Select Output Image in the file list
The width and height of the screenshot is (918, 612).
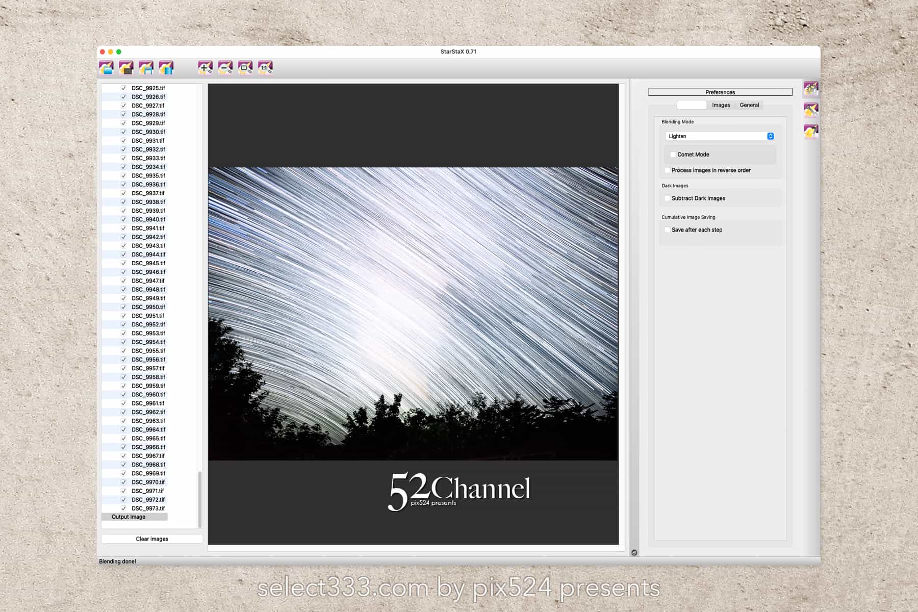coord(129,517)
